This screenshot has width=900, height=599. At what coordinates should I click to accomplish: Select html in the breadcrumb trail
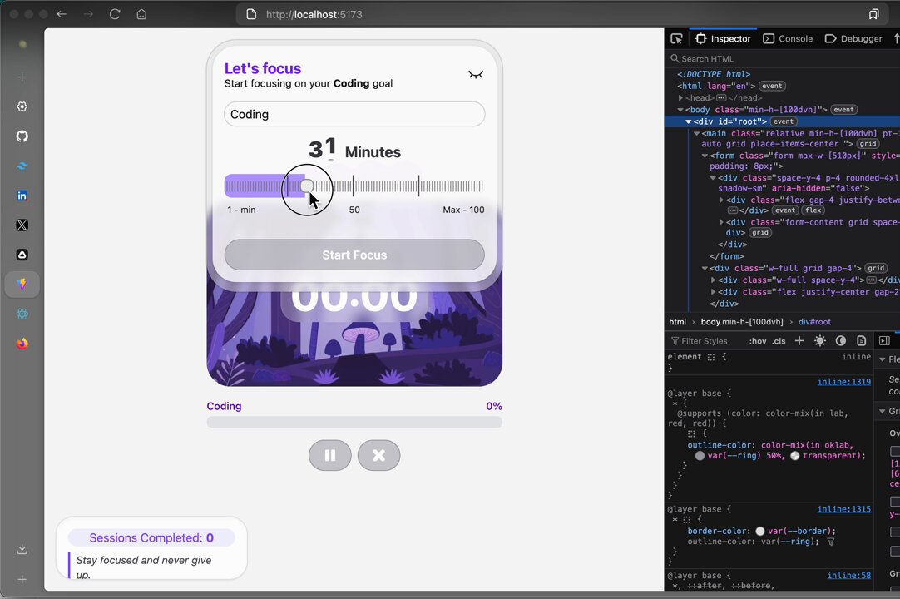[677, 322]
